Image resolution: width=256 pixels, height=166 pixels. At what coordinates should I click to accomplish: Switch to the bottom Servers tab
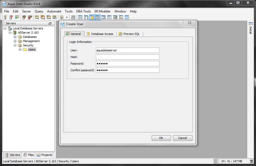click(13, 155)
